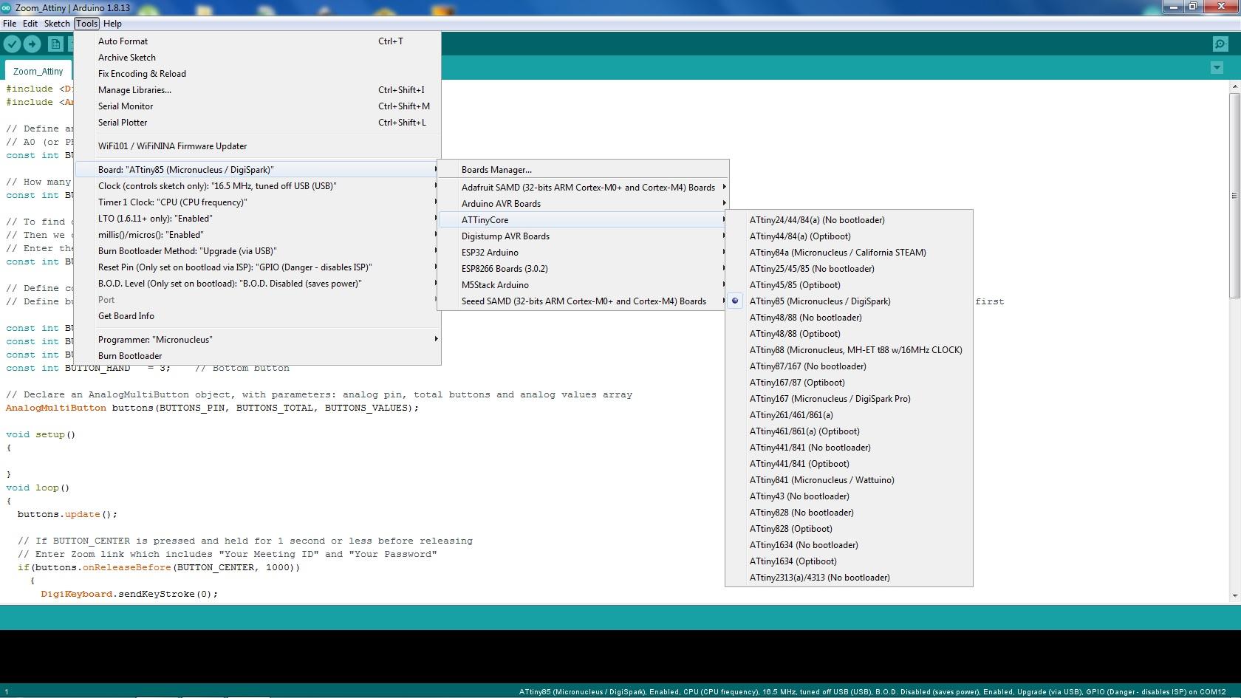Select the ATtiny85 (Micronucleus / DigiSpark) radio option
1241x698 pixels.
click(x=849, y=301)
